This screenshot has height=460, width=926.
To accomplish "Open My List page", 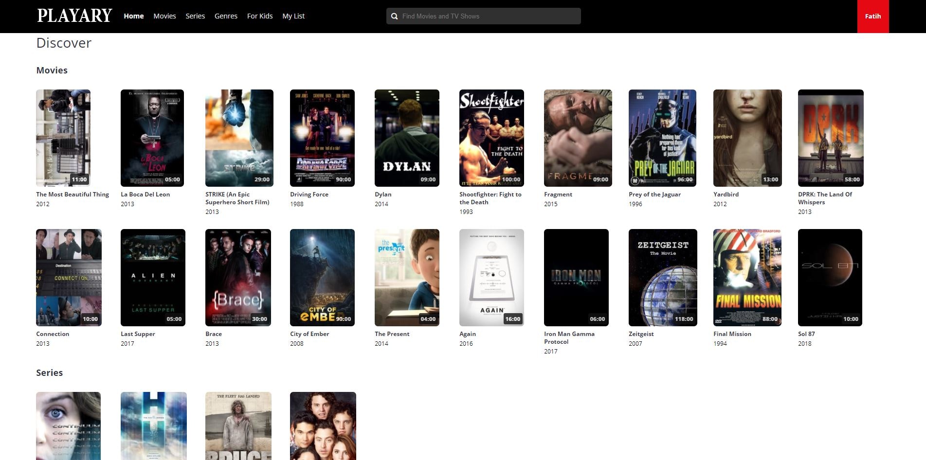I will [293, 16].
